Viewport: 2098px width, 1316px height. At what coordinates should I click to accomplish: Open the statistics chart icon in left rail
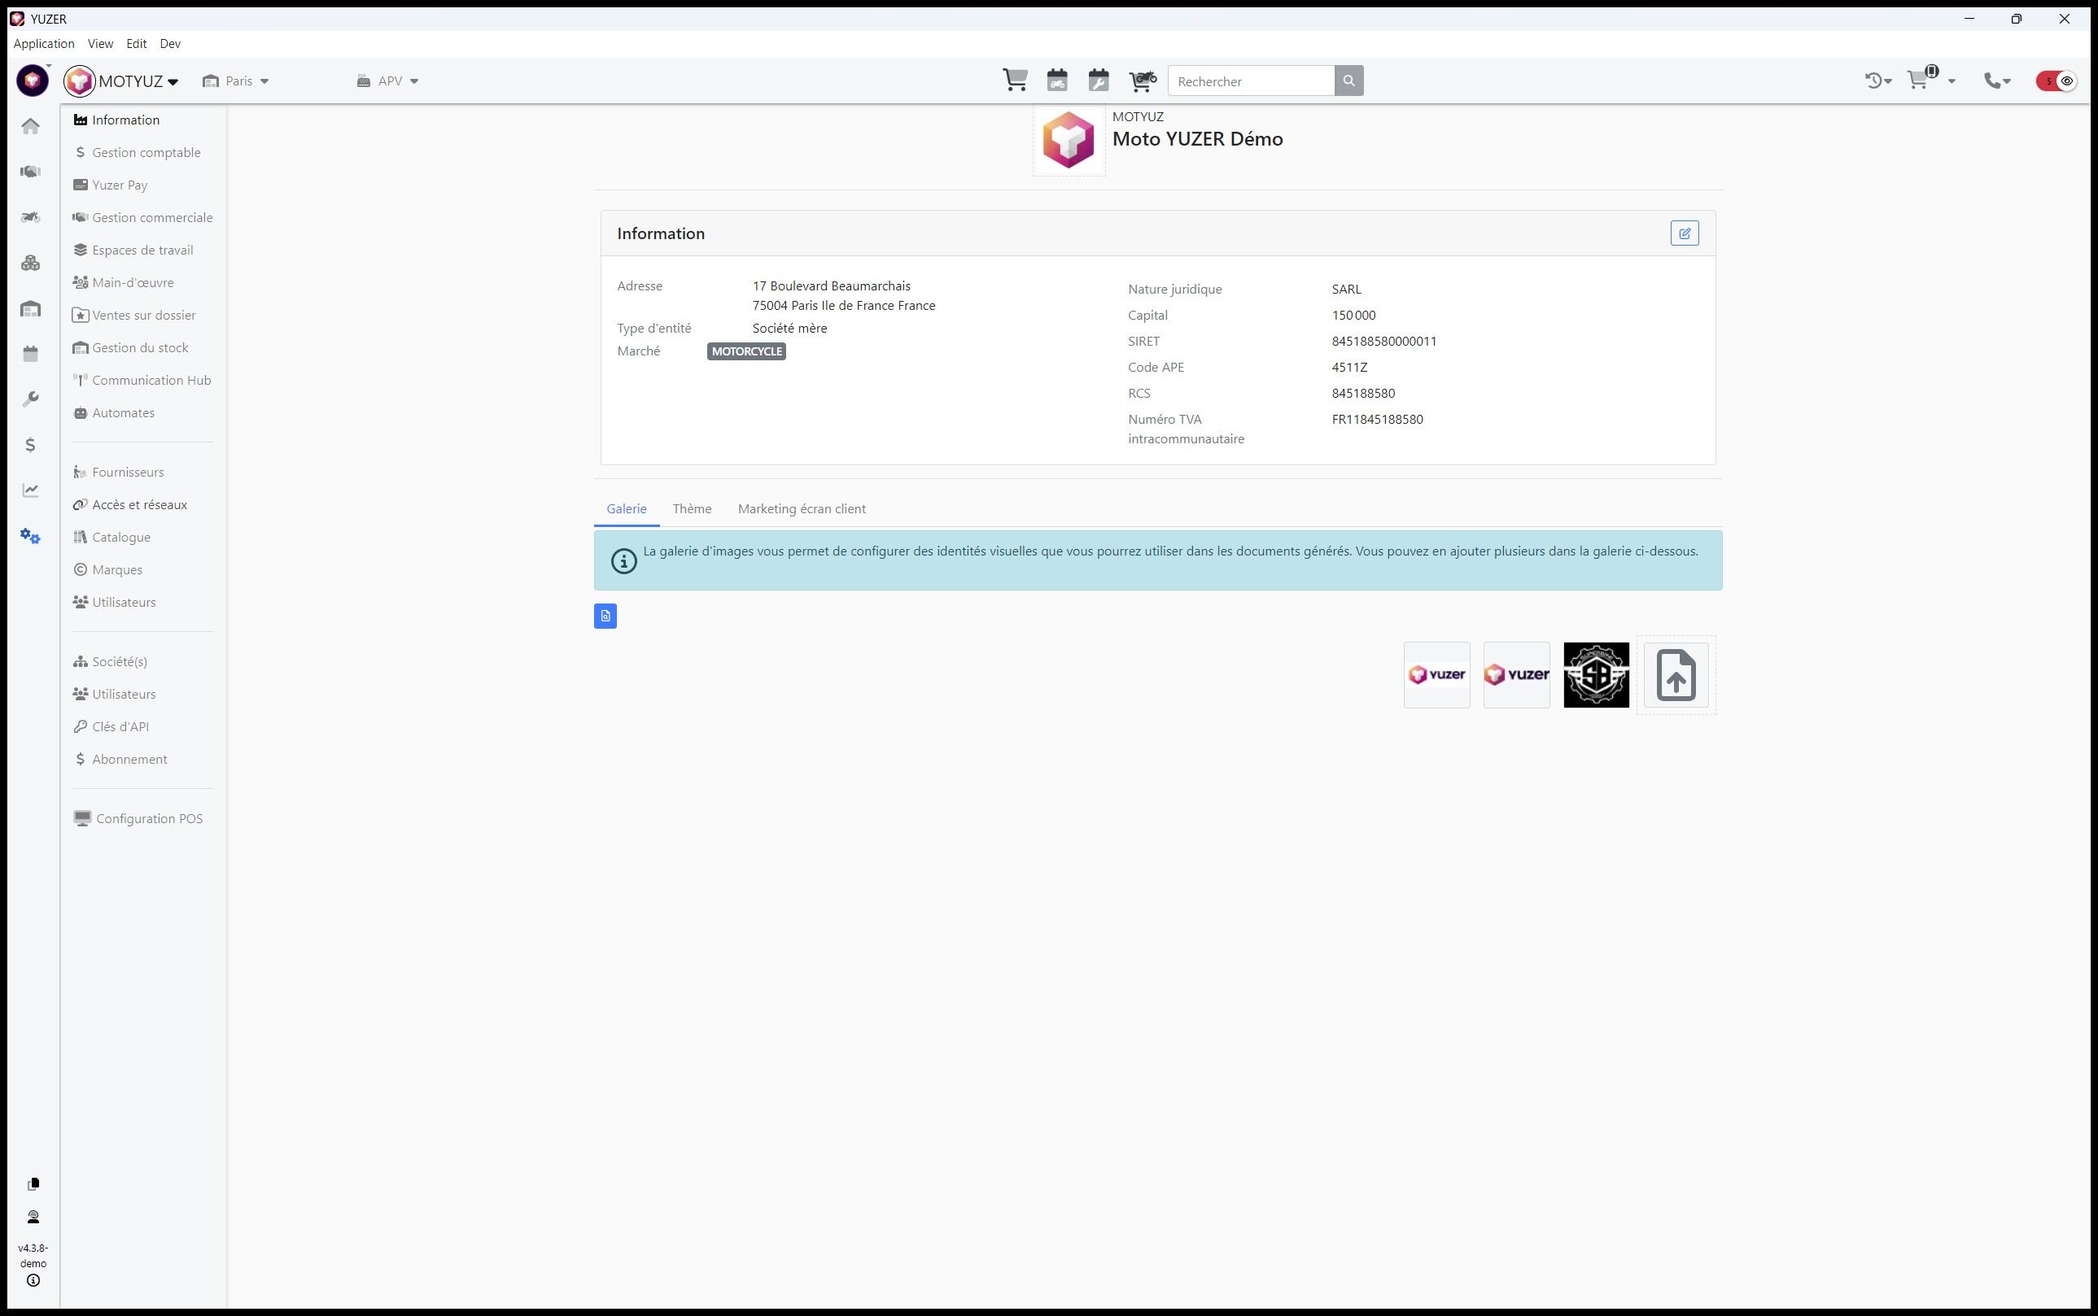point(30,490)
